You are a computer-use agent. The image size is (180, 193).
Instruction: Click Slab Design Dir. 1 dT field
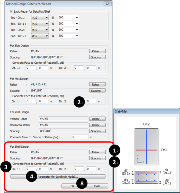[x=31, y=68]
